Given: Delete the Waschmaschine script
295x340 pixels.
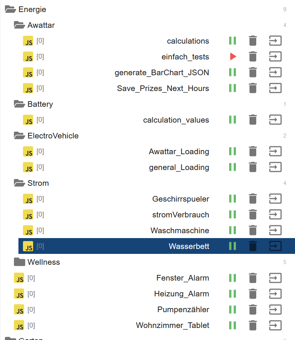Looking at the screenshot, I should tap(253, 230).
